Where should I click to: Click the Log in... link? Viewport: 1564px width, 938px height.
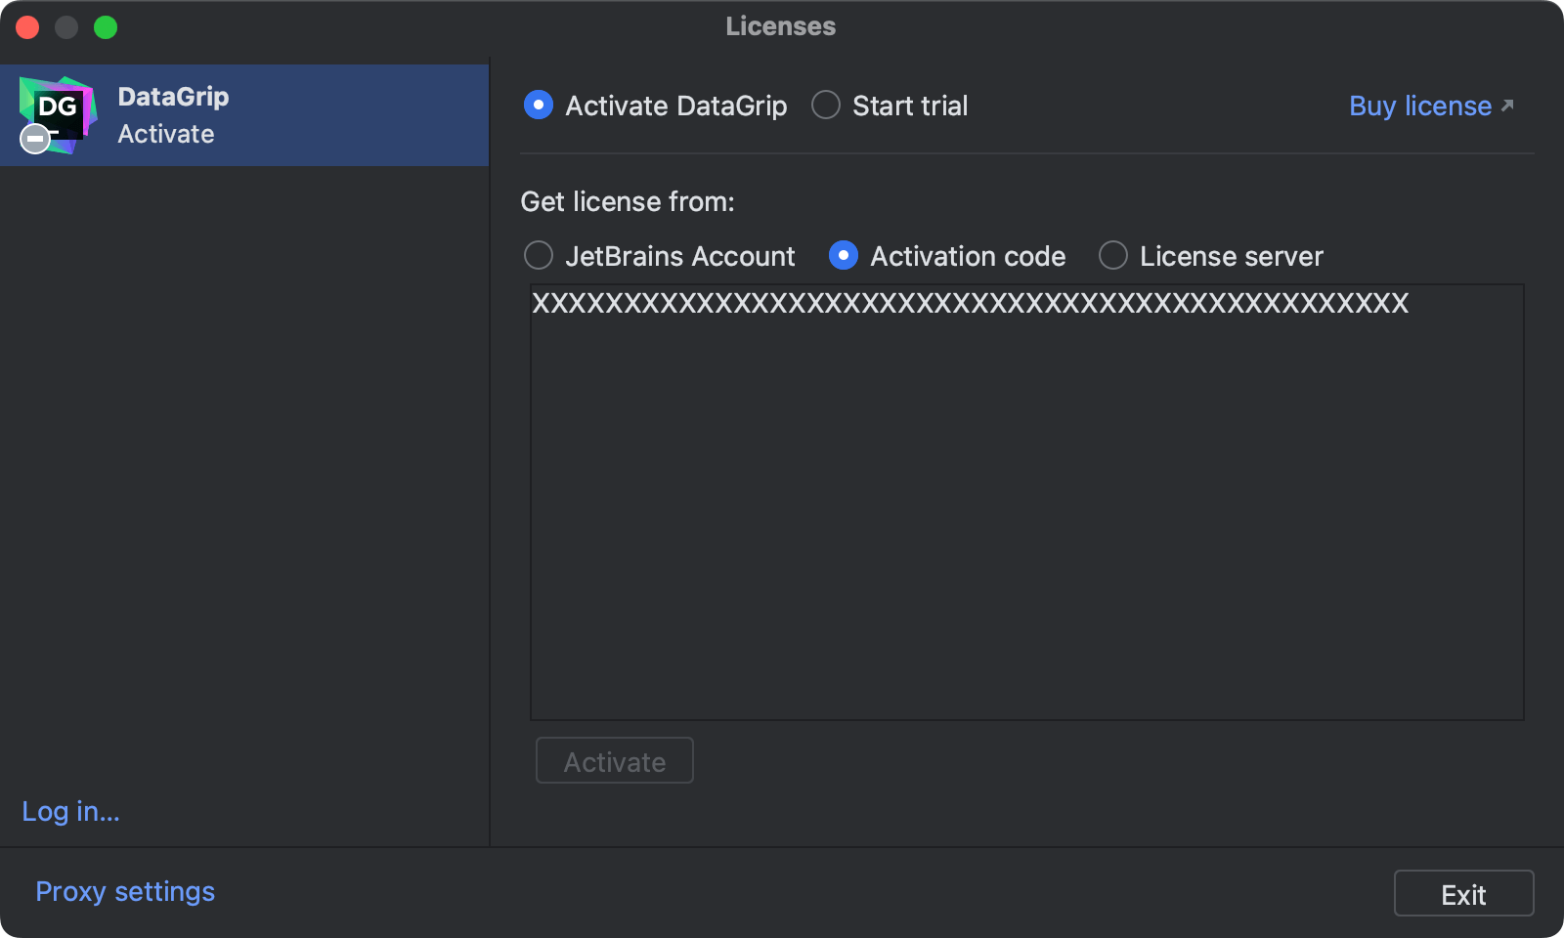70,812
